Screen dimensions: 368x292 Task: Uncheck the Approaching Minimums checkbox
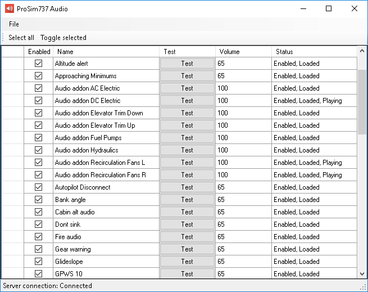[x=39, y=76]
